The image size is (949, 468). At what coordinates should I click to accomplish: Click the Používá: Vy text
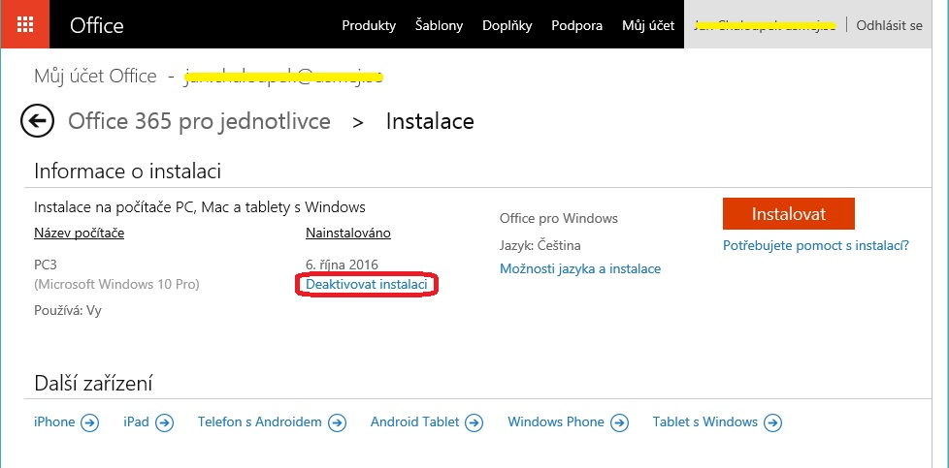coord(68,311)
